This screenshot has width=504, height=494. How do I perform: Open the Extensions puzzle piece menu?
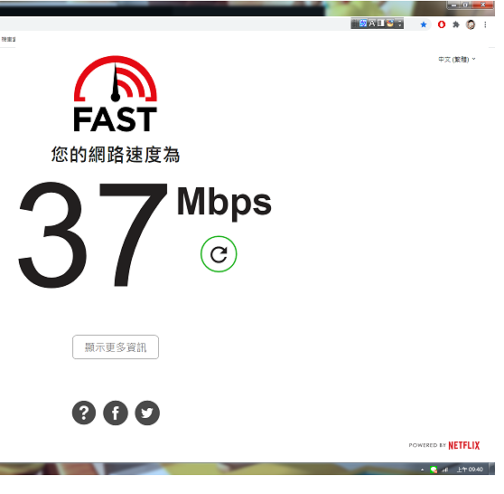456,24
